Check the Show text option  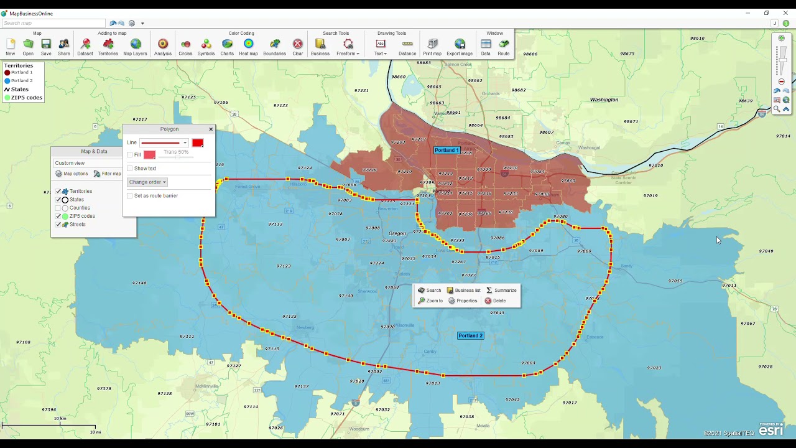[130, 169]
